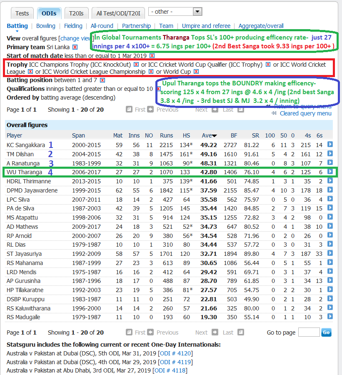Click the Last page icon beside Go to page
The height and width of the screenshot is (375, 342).
point(241,332)
